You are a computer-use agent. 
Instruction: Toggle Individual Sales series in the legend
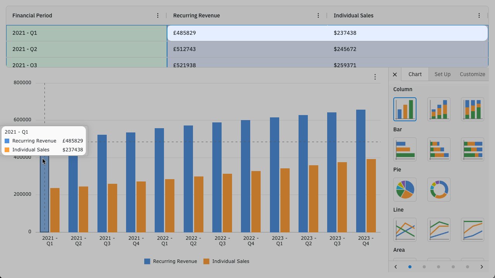226,261
